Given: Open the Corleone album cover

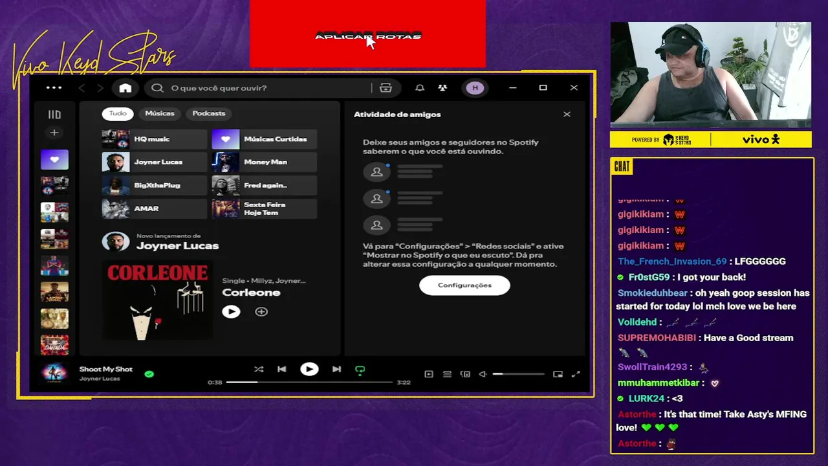Looking at the screenshot, I should coord(157,300).
